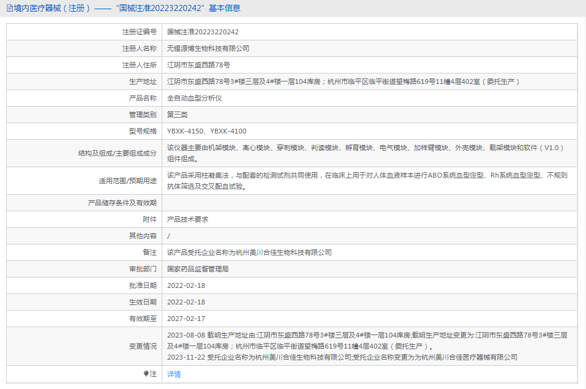Select management class value 第三类
The height and width of the screenshot is (389, 586).
(x=178, y=115)
